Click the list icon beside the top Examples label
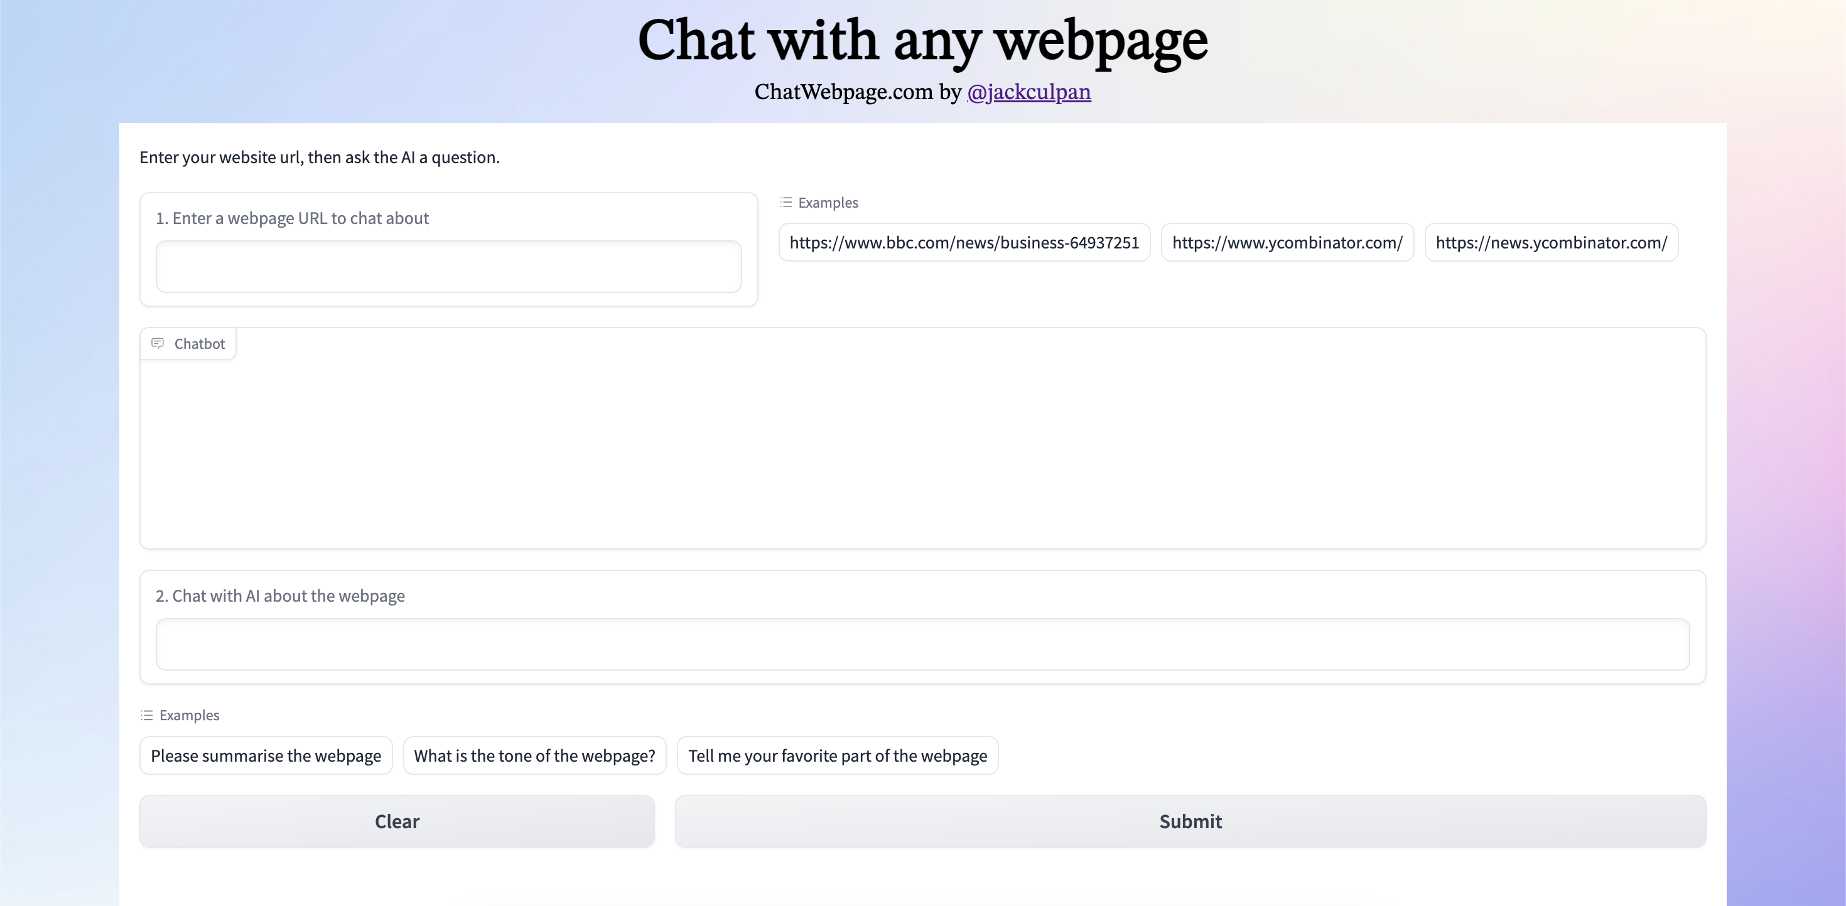Screen dimensions: 1846x906 click(785, 202)
